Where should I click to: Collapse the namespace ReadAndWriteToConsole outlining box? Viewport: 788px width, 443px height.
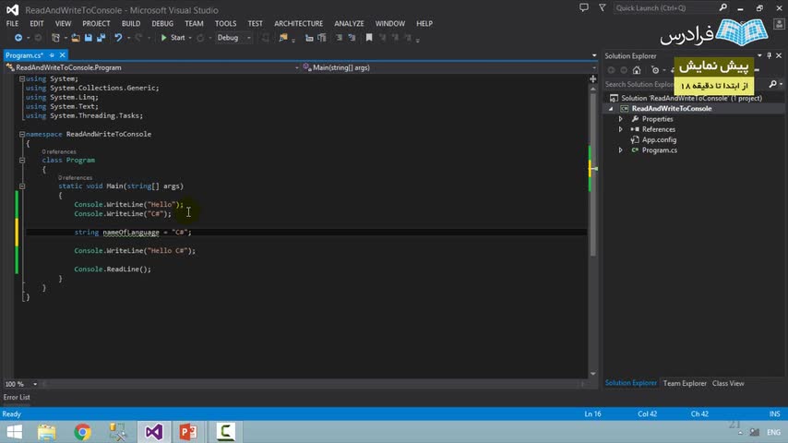[22, 134]
